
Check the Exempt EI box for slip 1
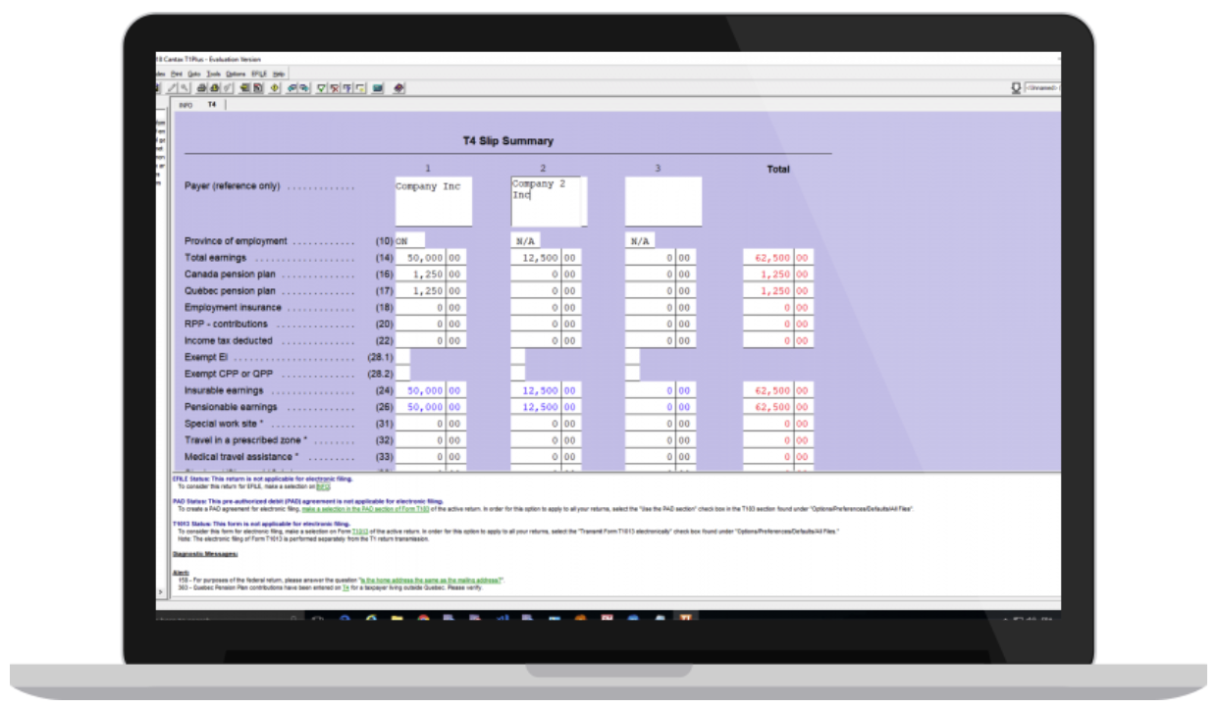click(x=402, y=357)
